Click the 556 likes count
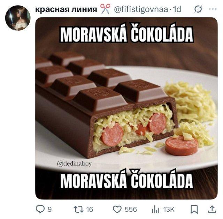The height and width of the screenshot is (219, 223). [x=131, y=210]
